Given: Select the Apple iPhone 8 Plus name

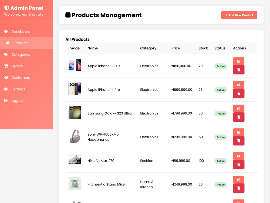Looking at the screenshot, I should 104,66.
